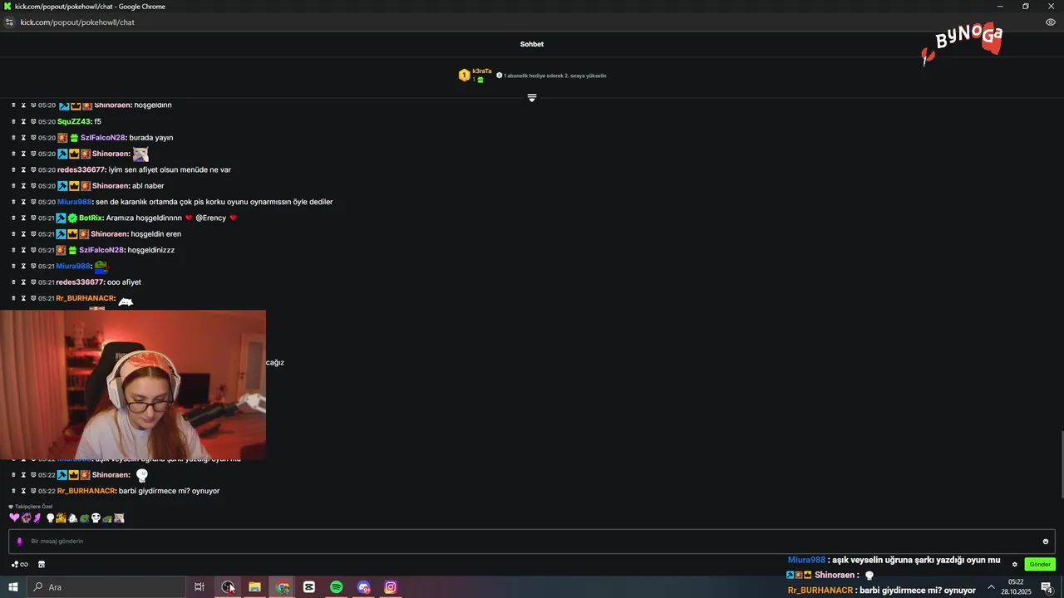Image resolution: width=1064 pixels, height=598 pixels.
Task: Open Miura988 username on 'sen de karanlık' message
Action: coord(74,202)
